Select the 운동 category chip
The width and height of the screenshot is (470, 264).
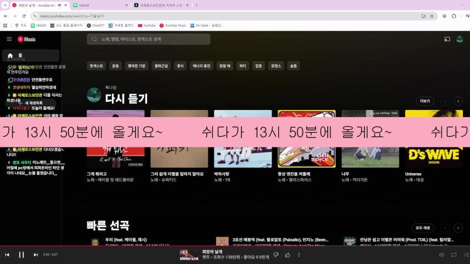pyautogui.click(x=115, y=65)
